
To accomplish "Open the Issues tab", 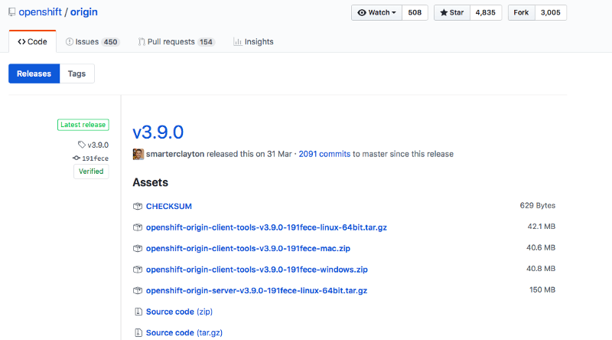I will coord(93,42).
